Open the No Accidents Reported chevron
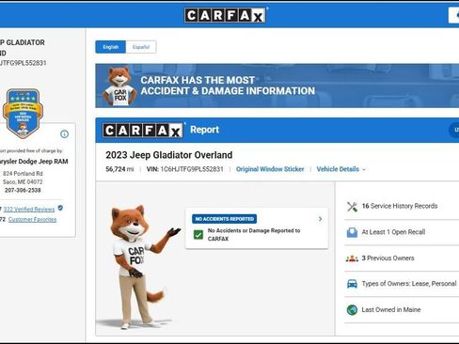This screenshot has height=344, width=459. click(320, 219)
